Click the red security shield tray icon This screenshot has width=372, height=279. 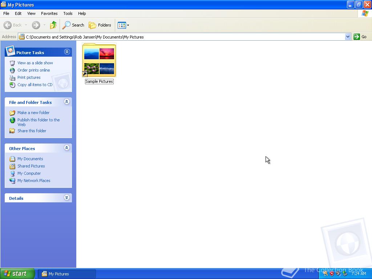332,274
